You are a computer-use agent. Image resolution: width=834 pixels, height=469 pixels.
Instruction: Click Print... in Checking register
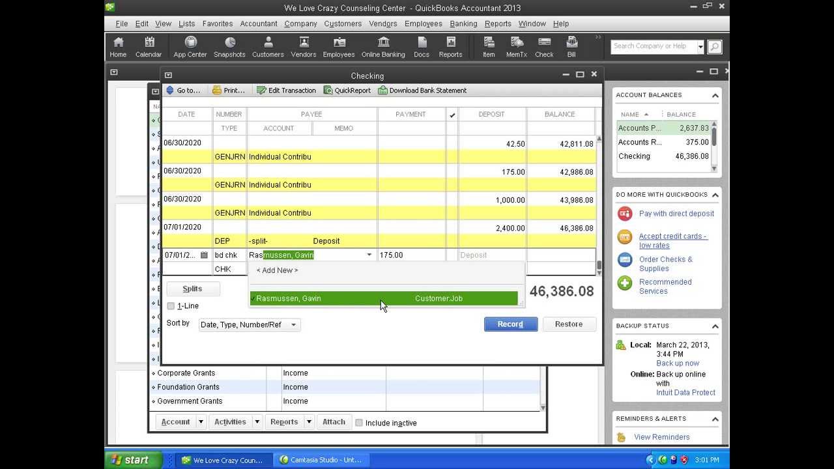click(x=229, y=91)
